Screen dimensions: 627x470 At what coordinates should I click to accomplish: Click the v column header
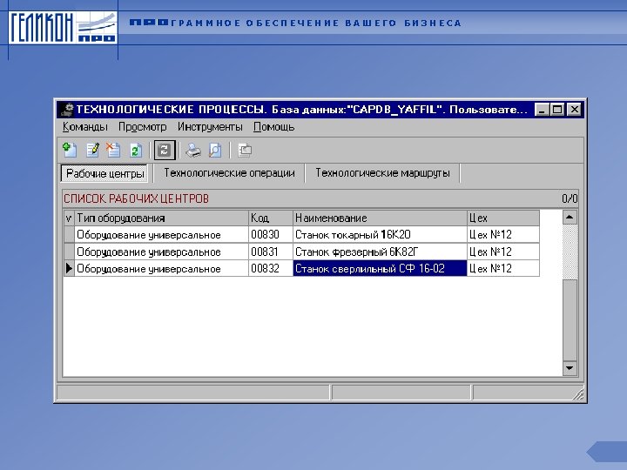click(69, 218)
